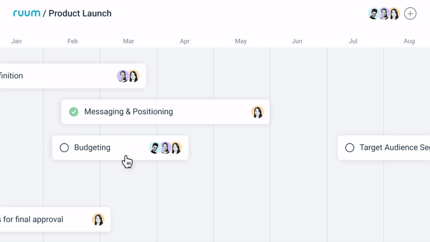
Task: Select the middle team avatar in header
Action: (x=384, y=13)
